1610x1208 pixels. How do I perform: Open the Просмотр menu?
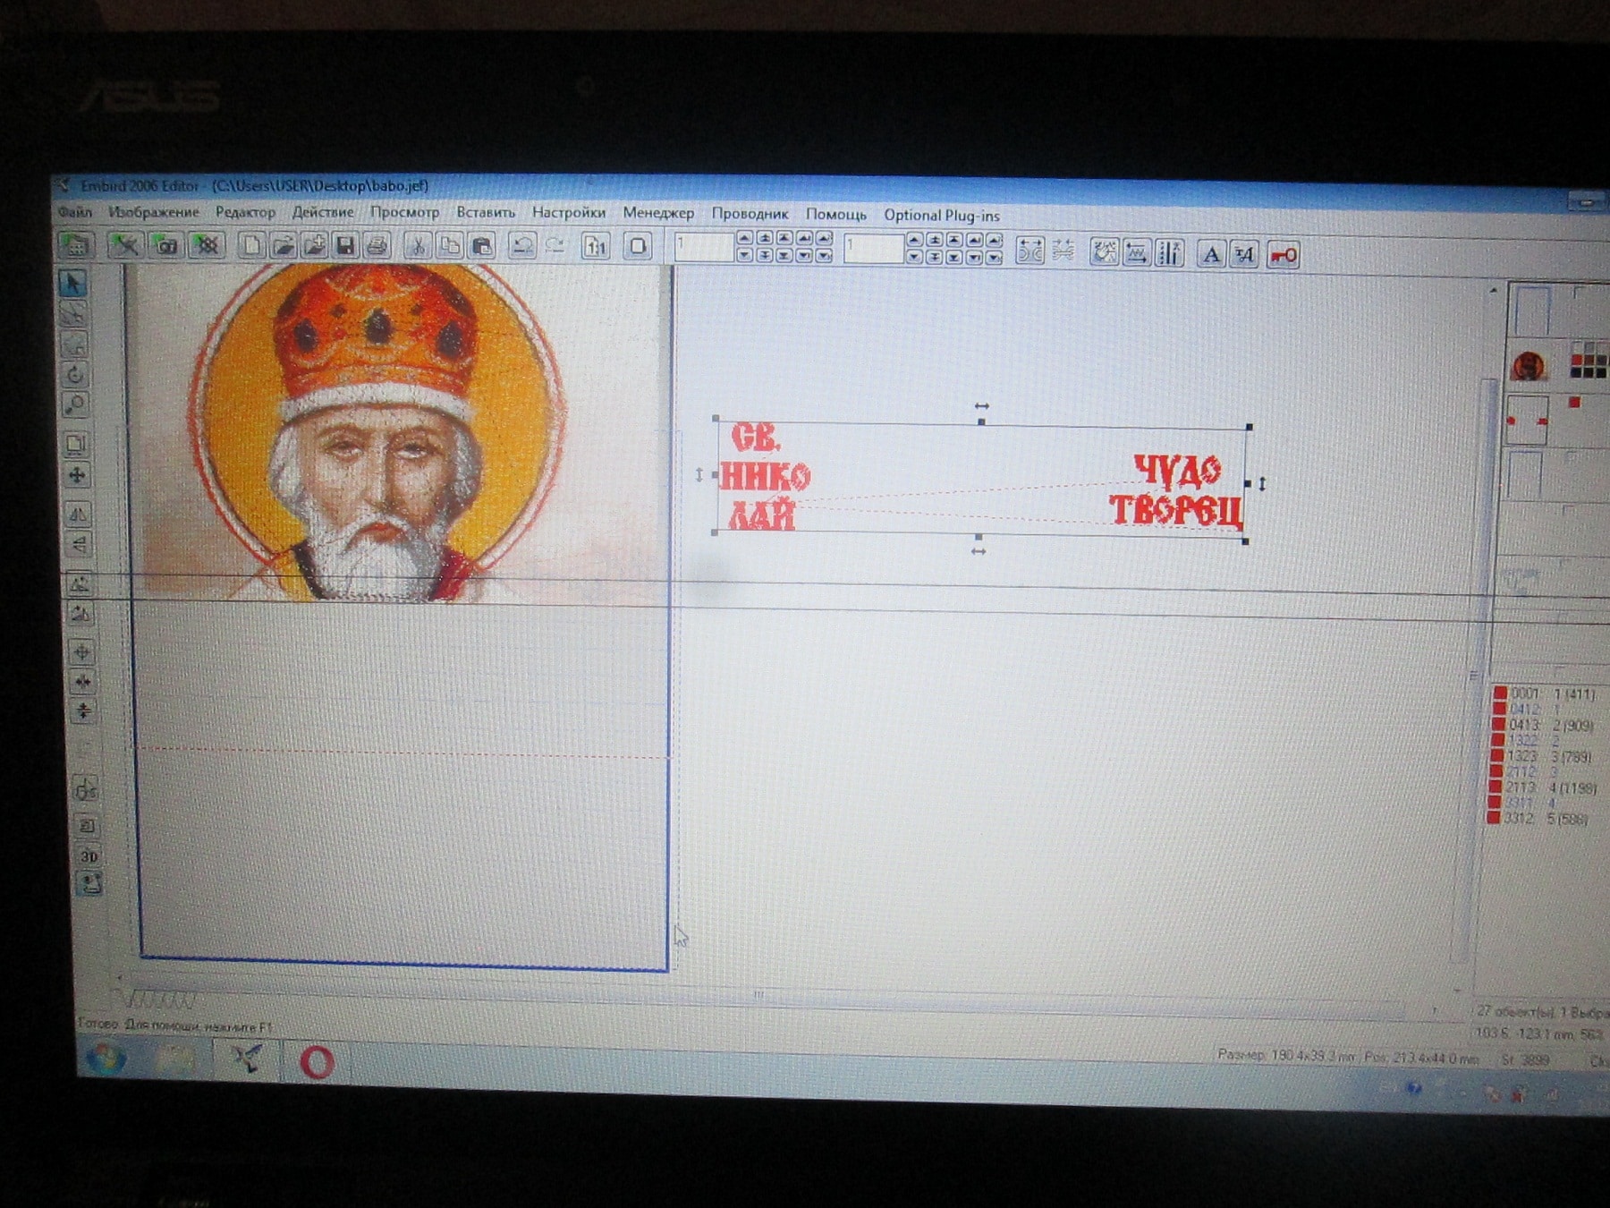point(404,212)
